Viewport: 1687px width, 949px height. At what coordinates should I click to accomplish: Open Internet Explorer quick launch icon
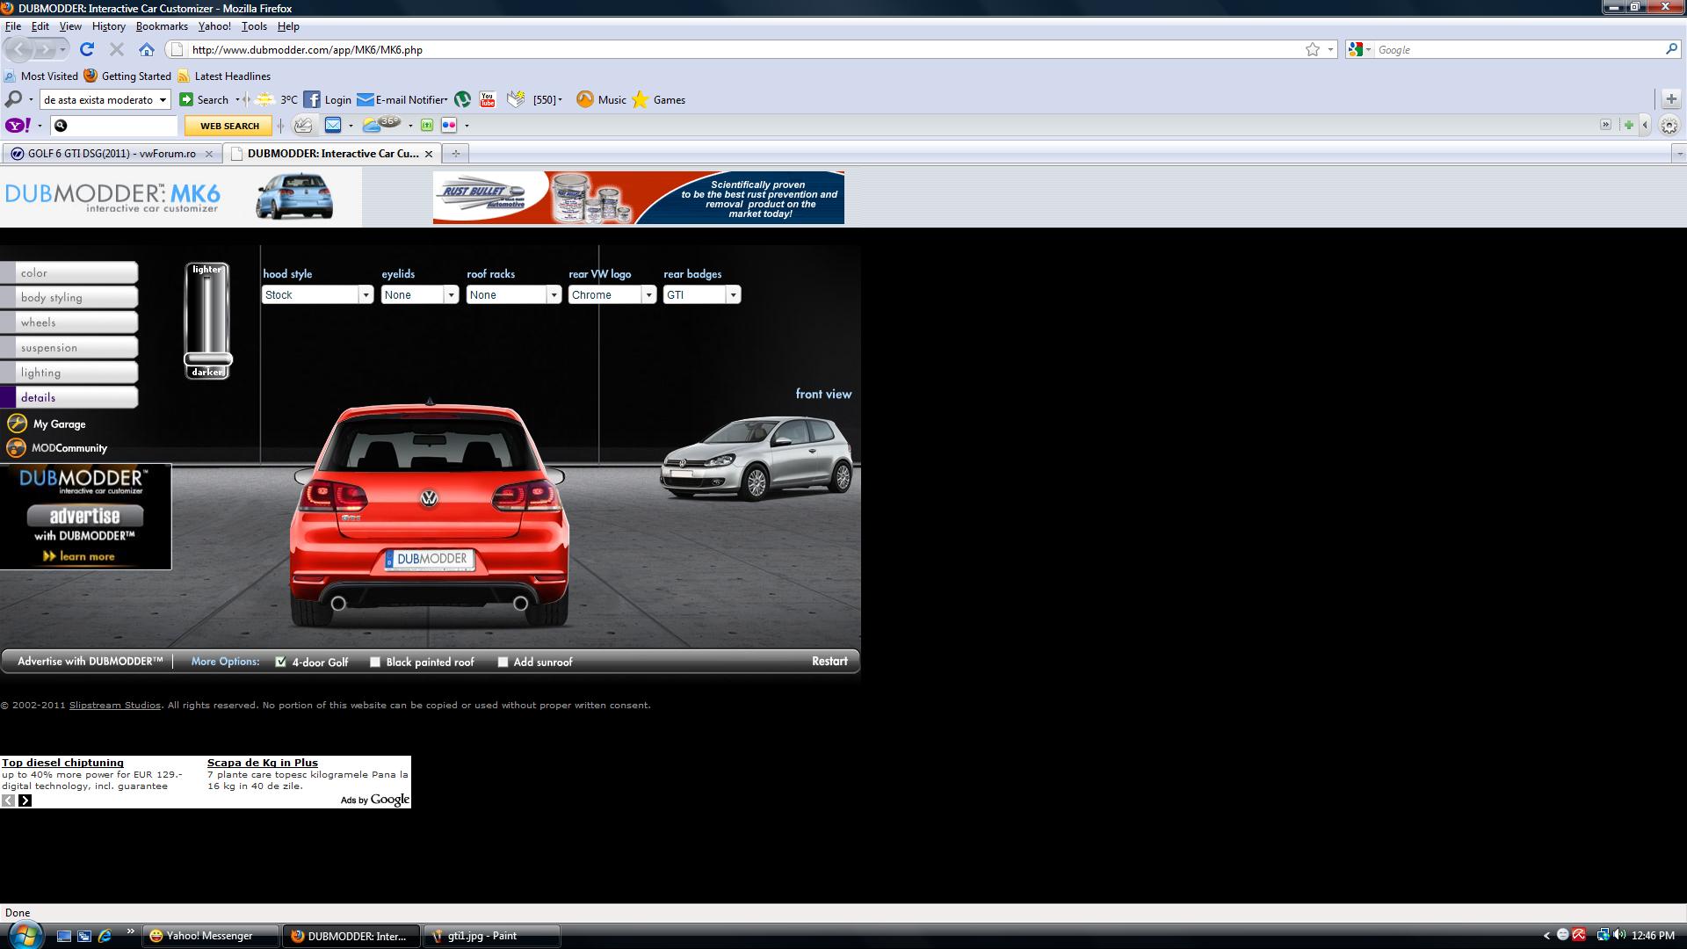tap(105, 936)
